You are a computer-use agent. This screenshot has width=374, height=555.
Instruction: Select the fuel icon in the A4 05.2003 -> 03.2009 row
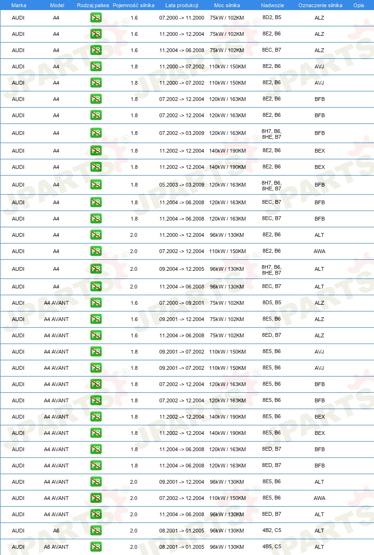click(x=96, y=185)
